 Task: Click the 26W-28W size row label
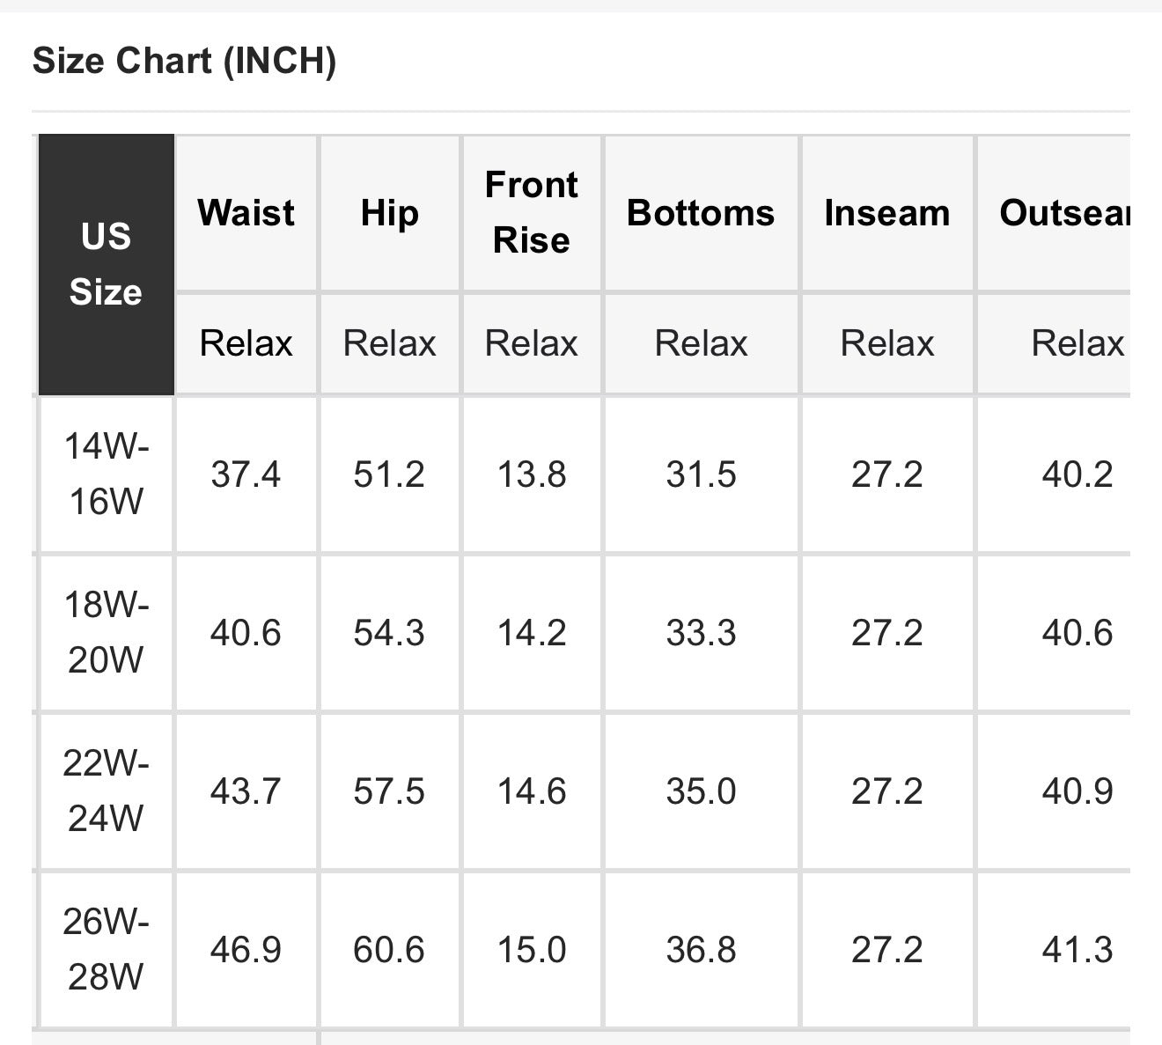point(106,950)
